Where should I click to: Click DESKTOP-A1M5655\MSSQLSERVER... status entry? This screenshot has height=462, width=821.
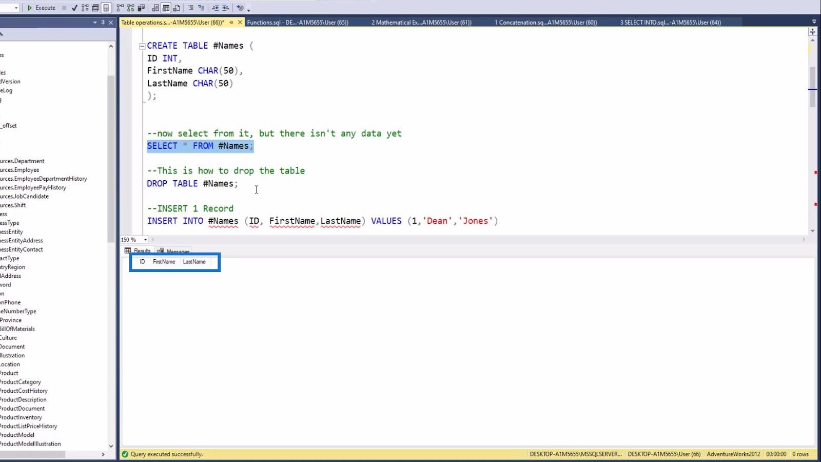pyautogui.click(x=576, y=454)
